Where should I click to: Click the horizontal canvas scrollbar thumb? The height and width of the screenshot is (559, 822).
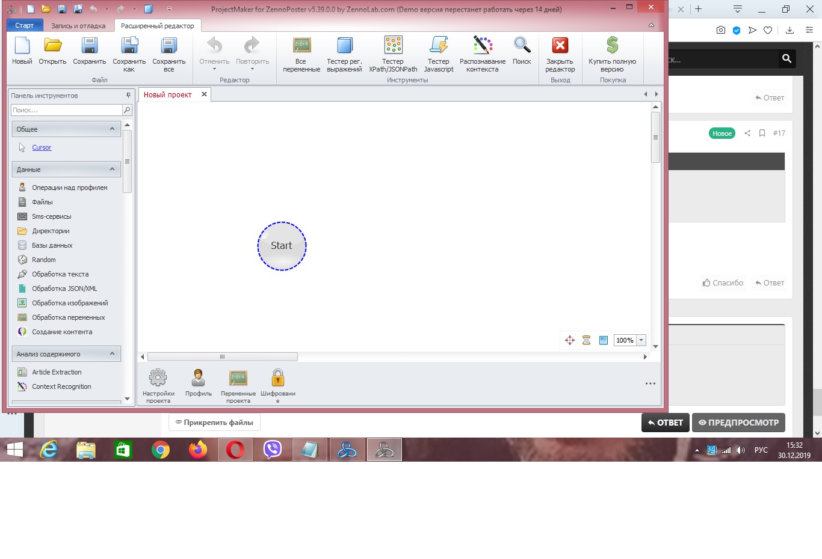click(222, 357)
